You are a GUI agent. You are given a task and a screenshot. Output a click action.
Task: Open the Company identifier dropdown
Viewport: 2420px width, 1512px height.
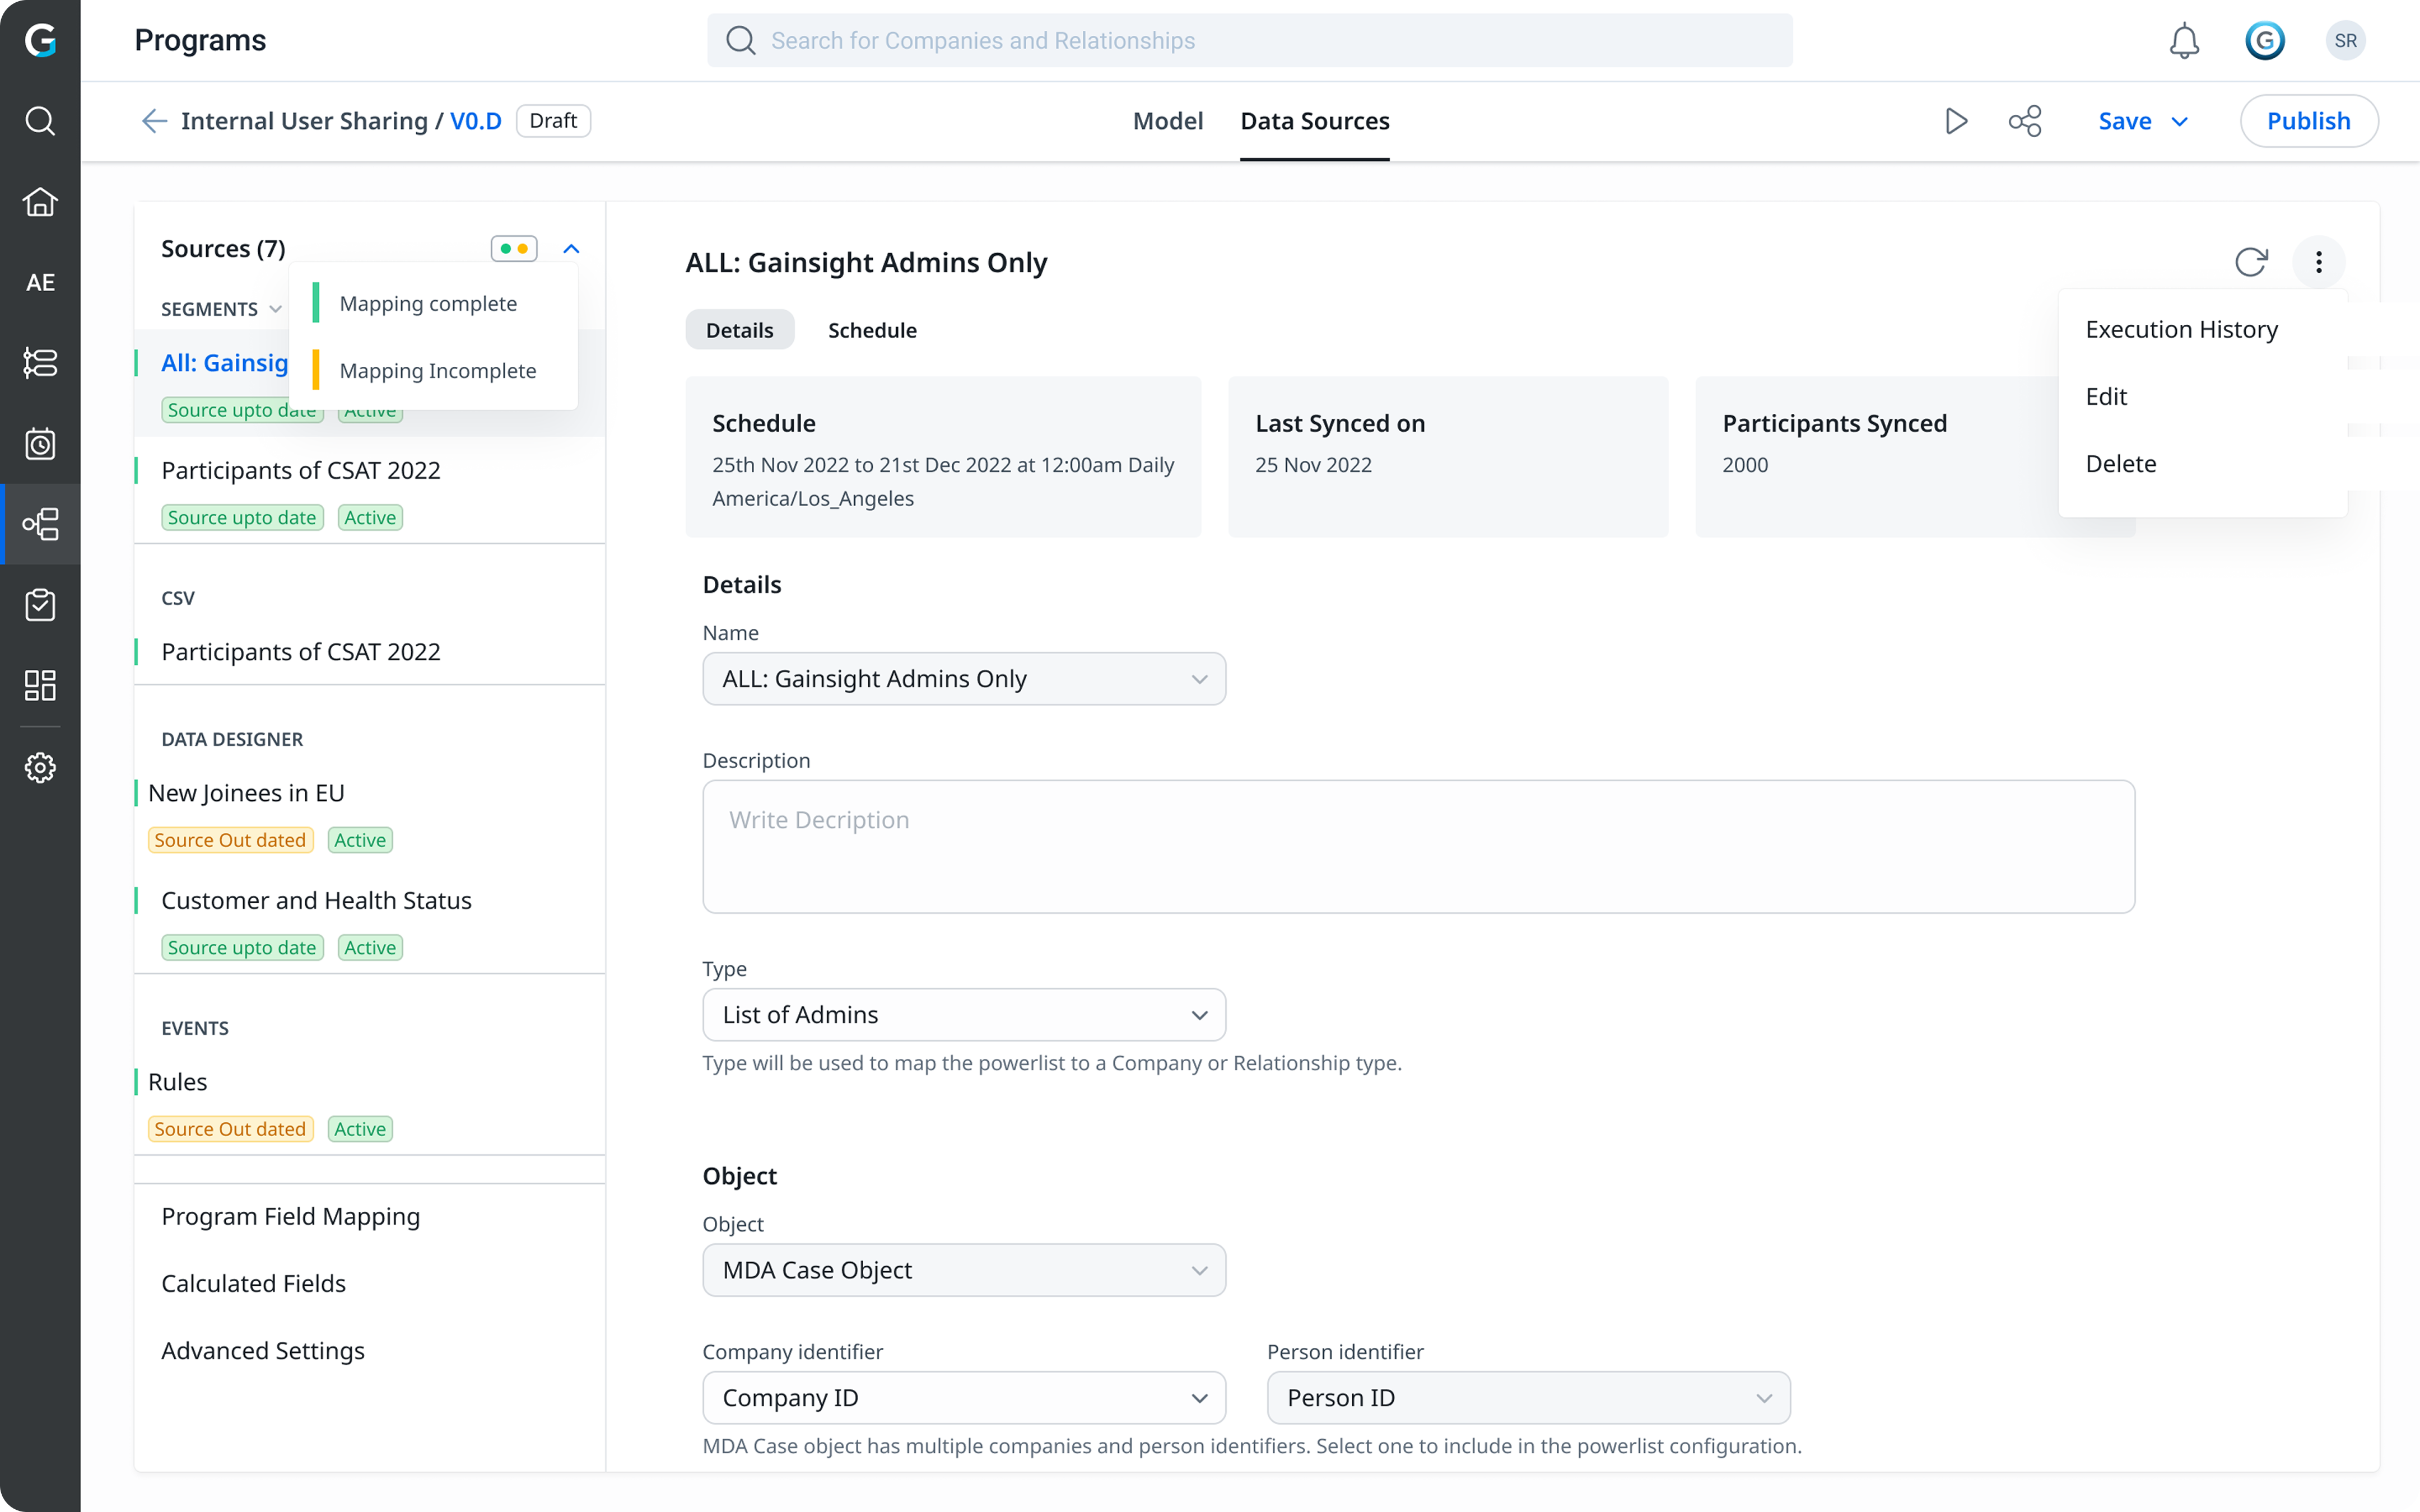pyautogui.click(x=964, y=1398)
